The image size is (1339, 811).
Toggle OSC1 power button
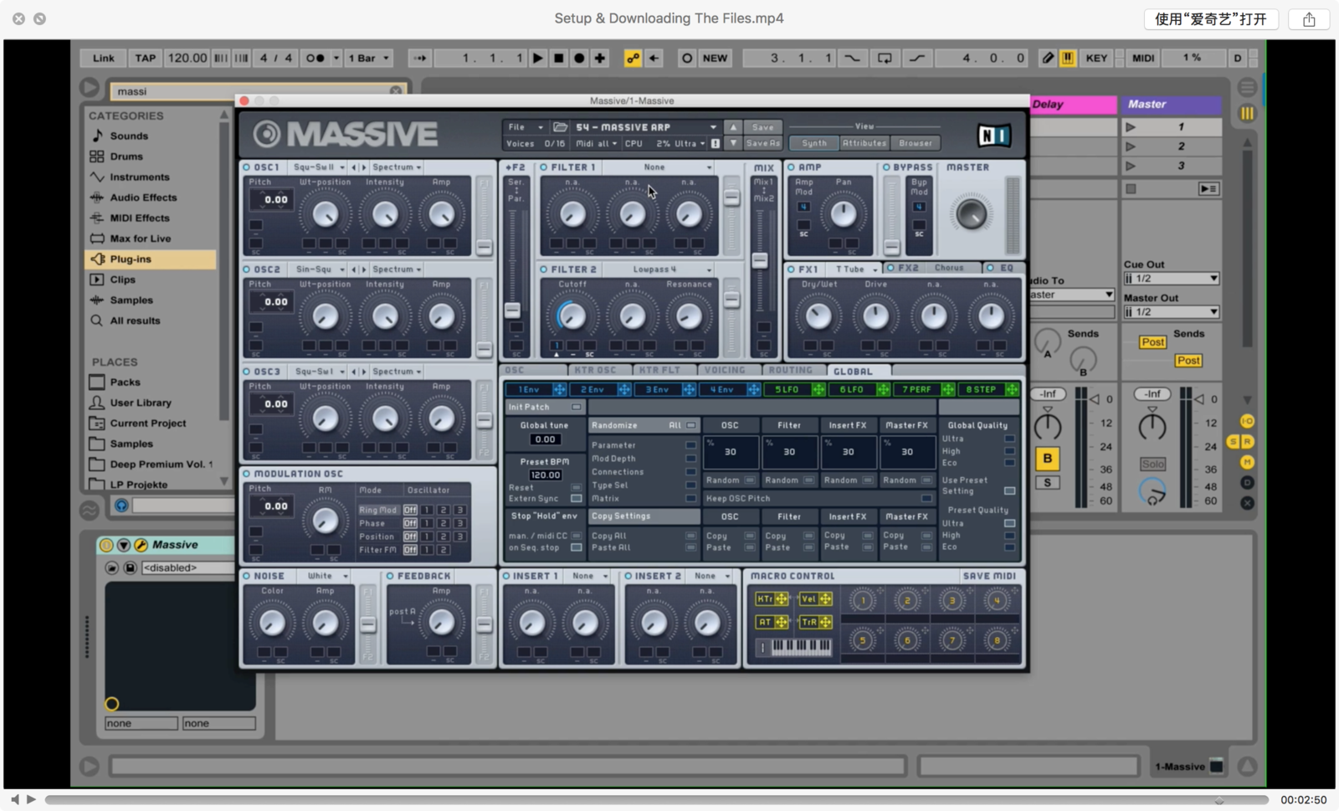(247, 167)
